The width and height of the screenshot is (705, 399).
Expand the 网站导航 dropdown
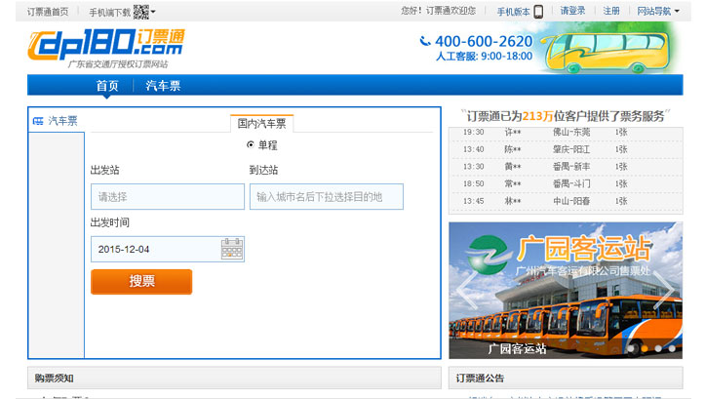pyautogui.click(x=658, y=12)
